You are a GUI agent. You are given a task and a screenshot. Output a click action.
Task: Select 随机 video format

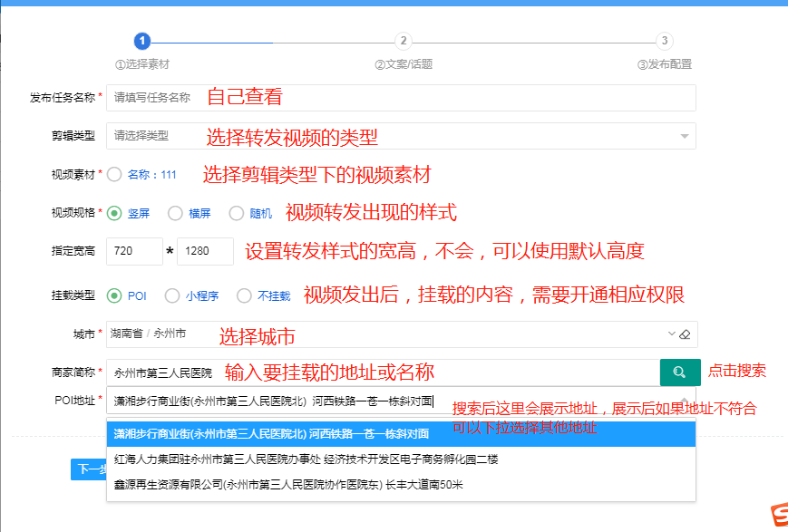236,213
